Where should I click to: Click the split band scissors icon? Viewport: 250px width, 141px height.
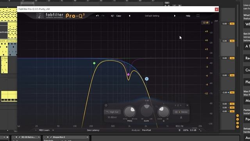click(x=181, y=117)
